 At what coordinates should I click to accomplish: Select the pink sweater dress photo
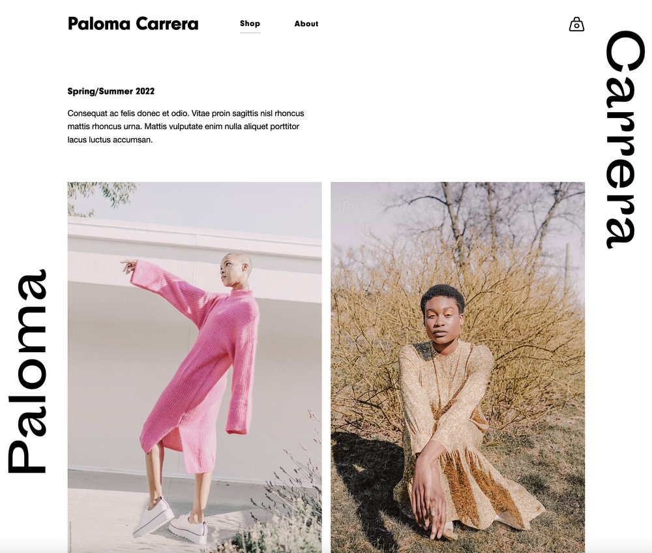(x=194, y=367)
